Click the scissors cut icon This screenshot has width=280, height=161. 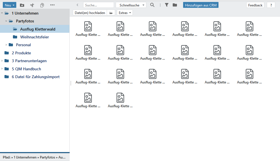coord(32,5)
